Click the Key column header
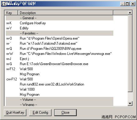Image resolution: width=137 pixels, height=120 pixels. pyautogui.click(x=11, y=13)
